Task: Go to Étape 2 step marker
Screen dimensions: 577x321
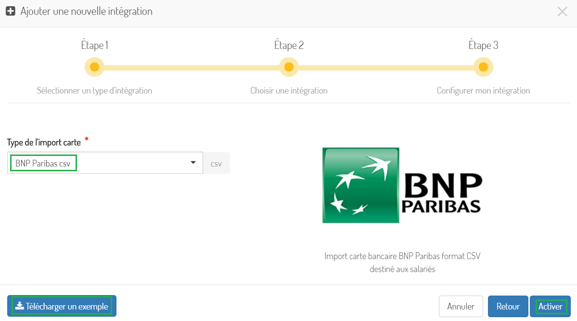Action: [289, 67]
